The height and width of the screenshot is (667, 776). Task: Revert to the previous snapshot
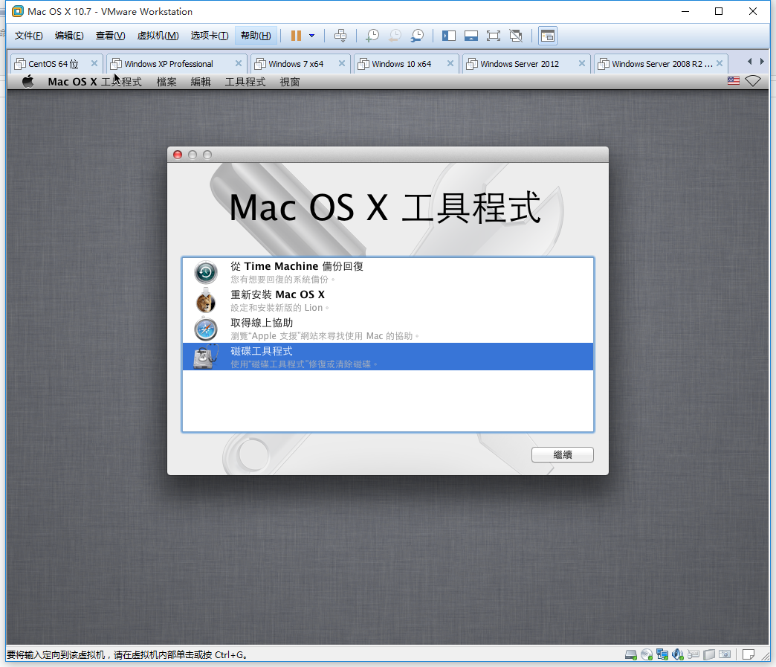click(395, 36)
